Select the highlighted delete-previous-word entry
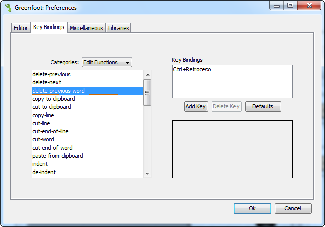Viewport: 325px width, 227px height. (87, 91)
